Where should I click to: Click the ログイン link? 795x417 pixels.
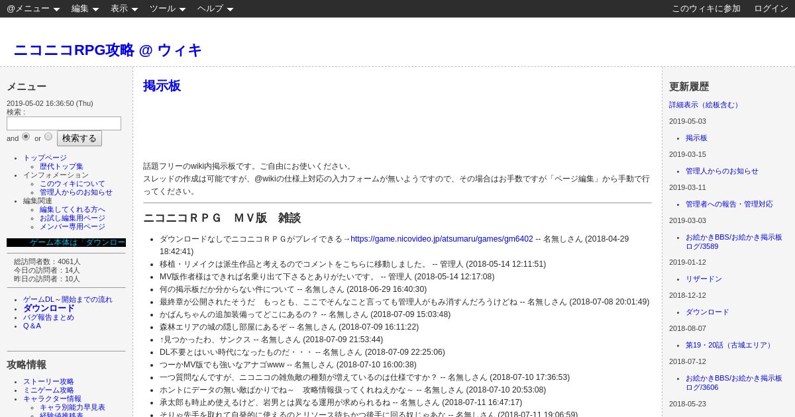coord(771,9)
